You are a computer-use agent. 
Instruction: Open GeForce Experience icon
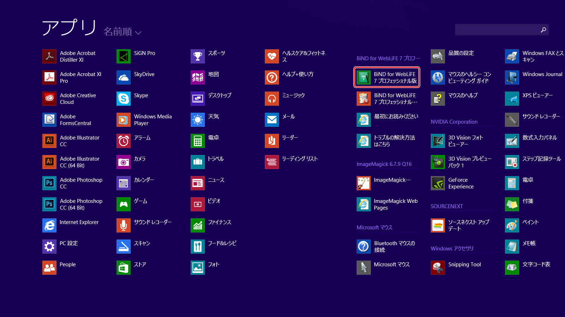pyautogui.click(x=438, y=183)
